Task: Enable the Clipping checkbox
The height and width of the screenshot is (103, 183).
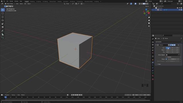Action: click(166, 57)
